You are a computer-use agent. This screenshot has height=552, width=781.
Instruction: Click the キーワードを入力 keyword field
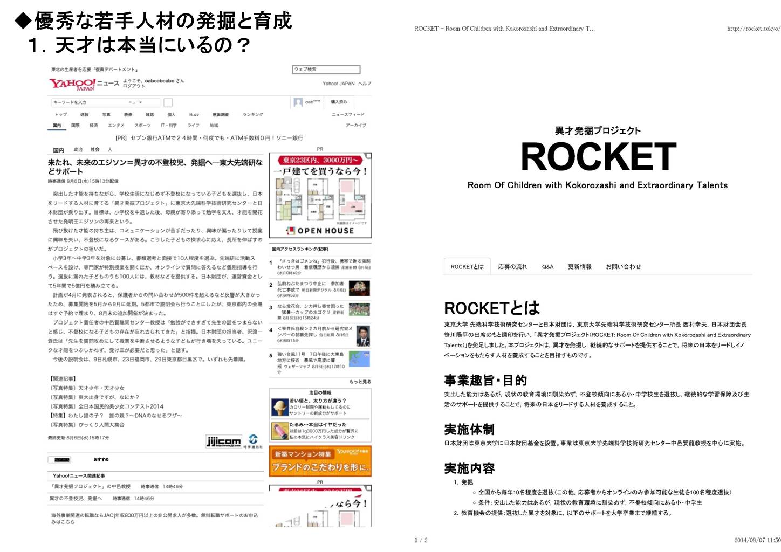coord(106,102)
